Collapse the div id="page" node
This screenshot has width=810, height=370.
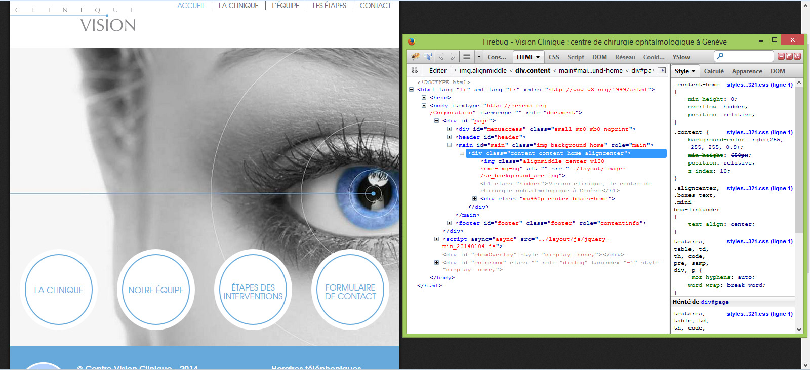pyautogui.click(x=436, y=121)
